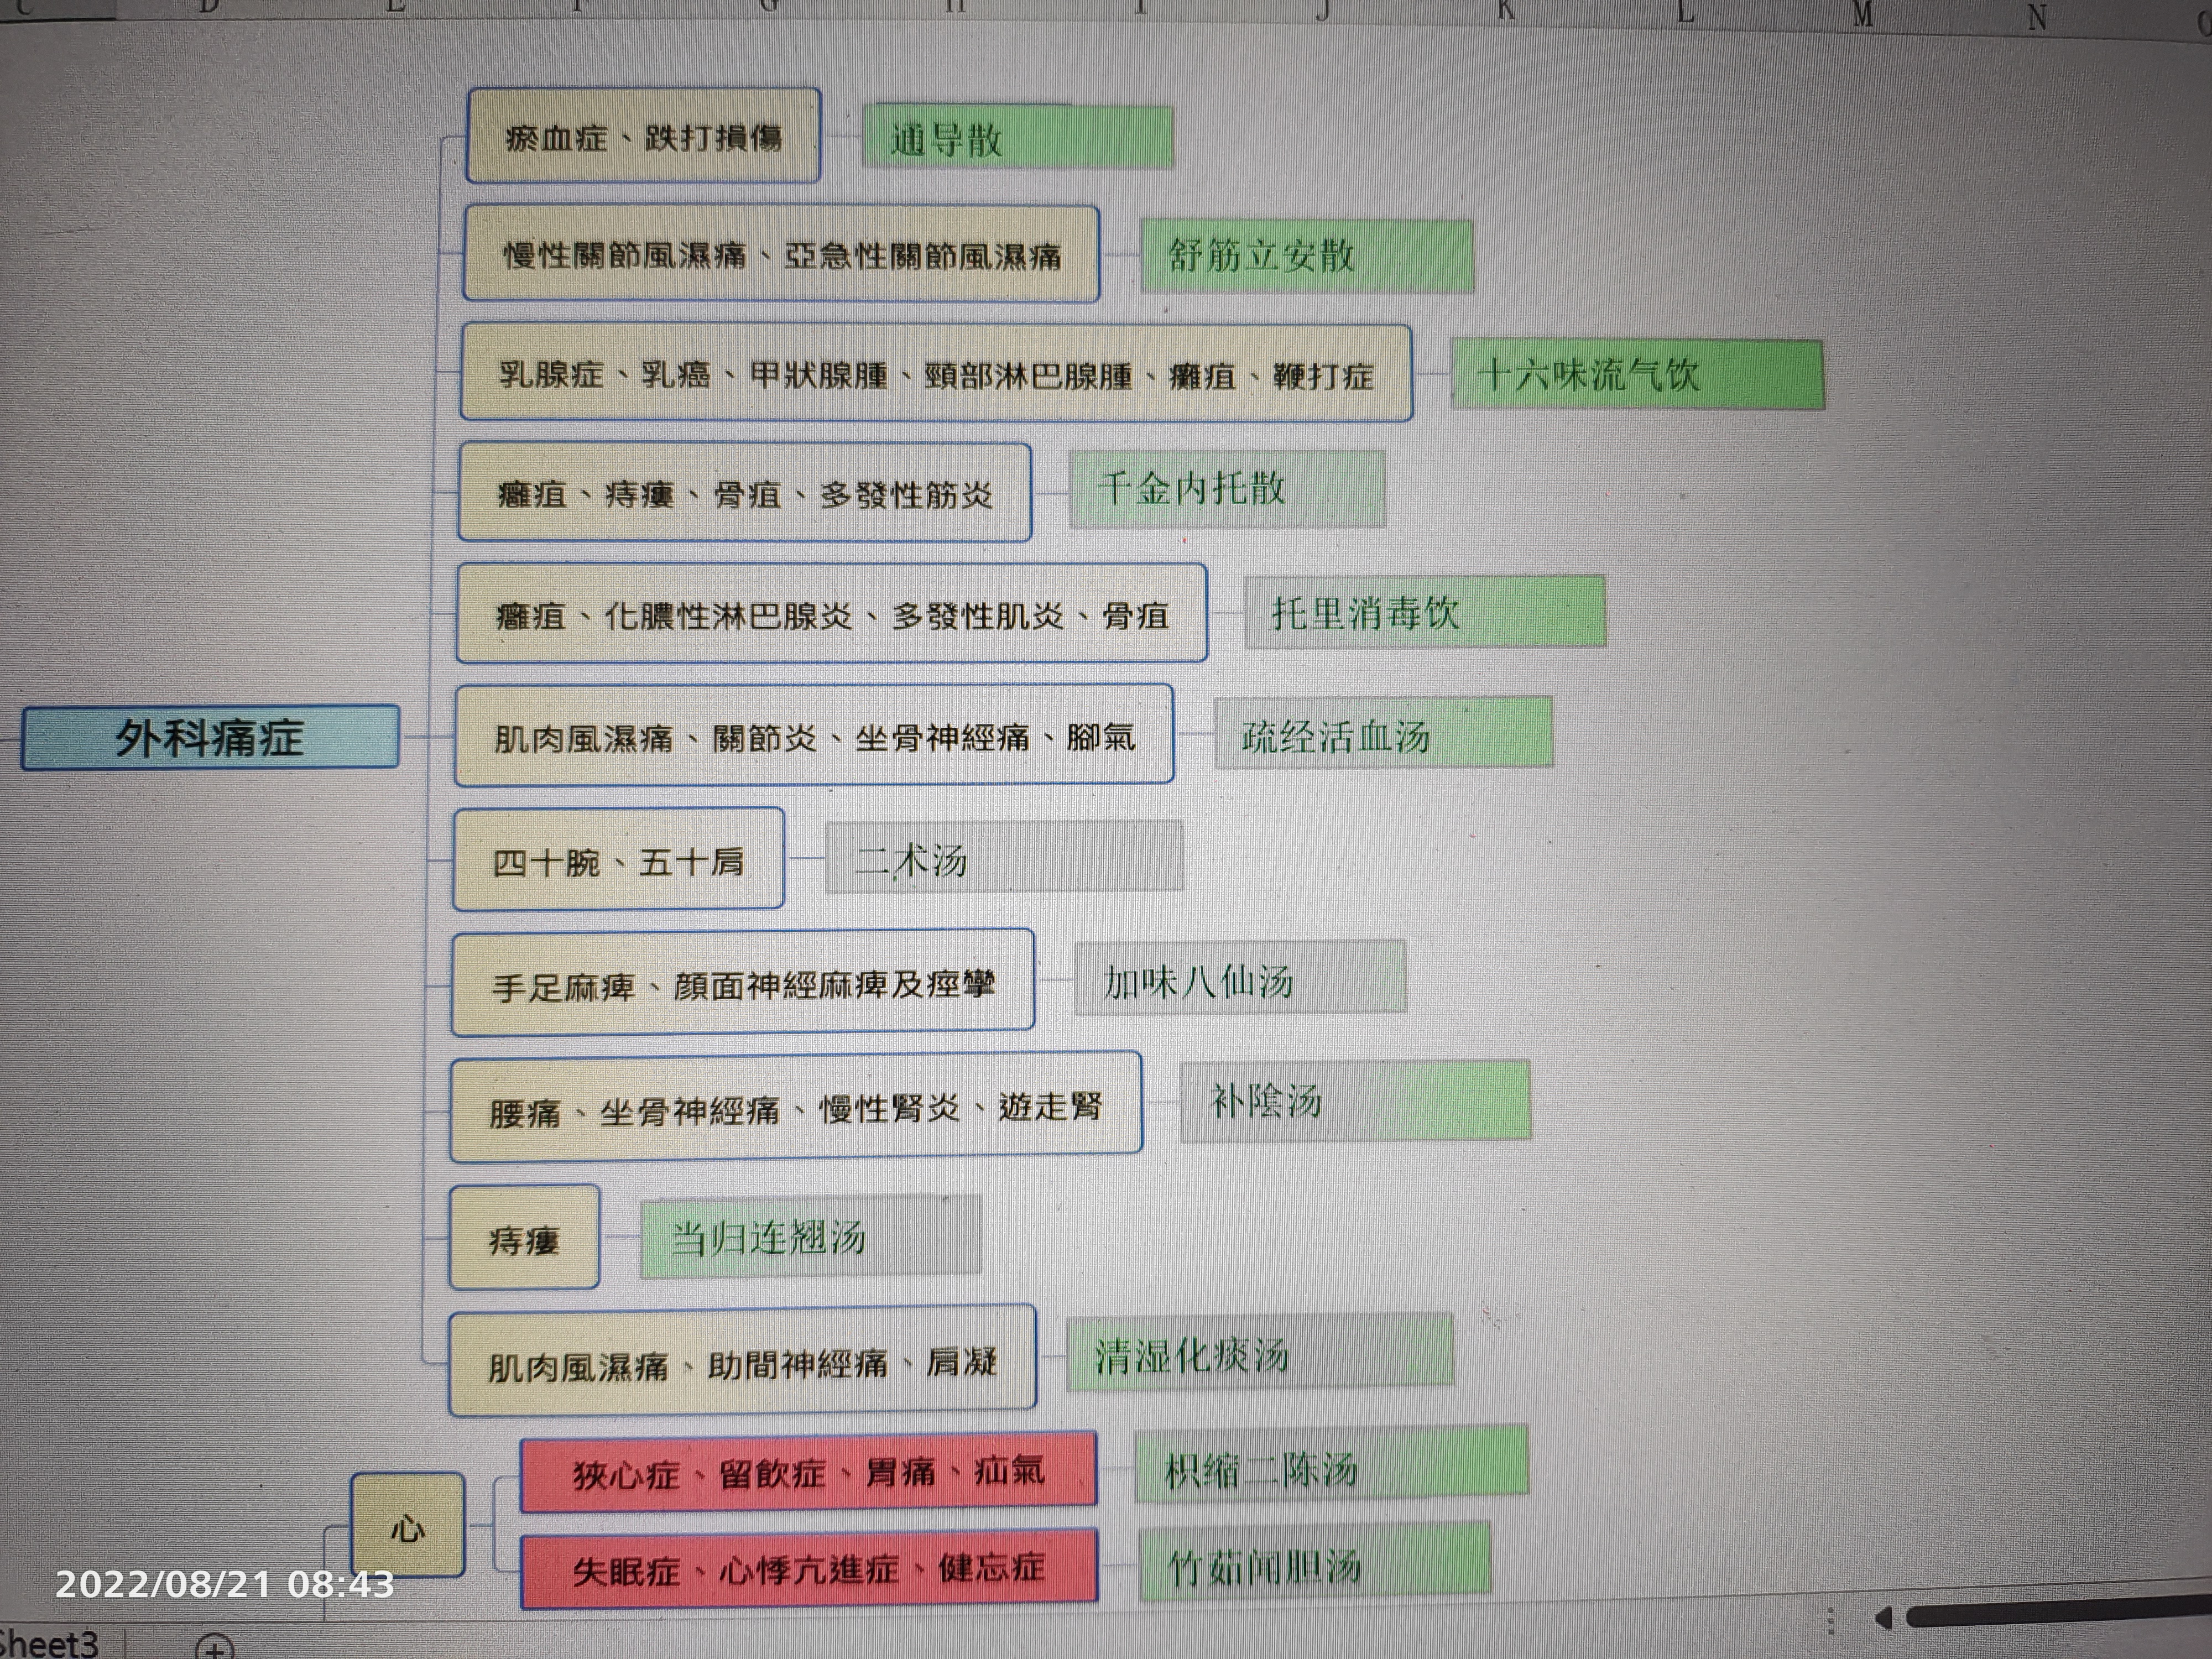Select column L header

pos(1686,13)
